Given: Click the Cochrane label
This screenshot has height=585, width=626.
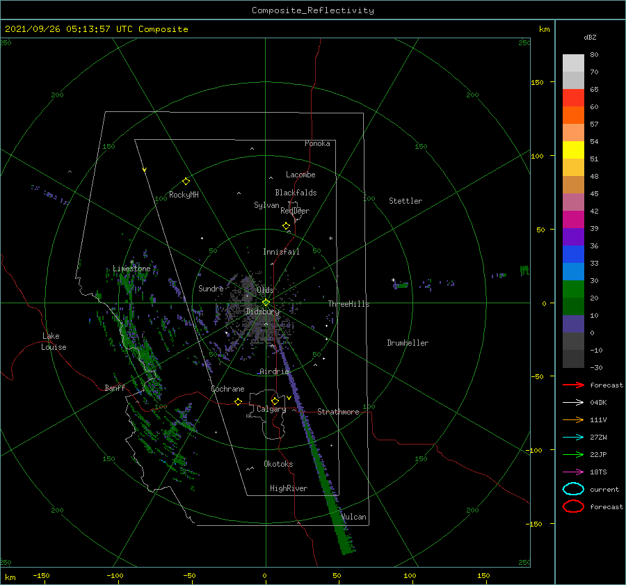Looking at the screenshot, I should pos(227,389).
